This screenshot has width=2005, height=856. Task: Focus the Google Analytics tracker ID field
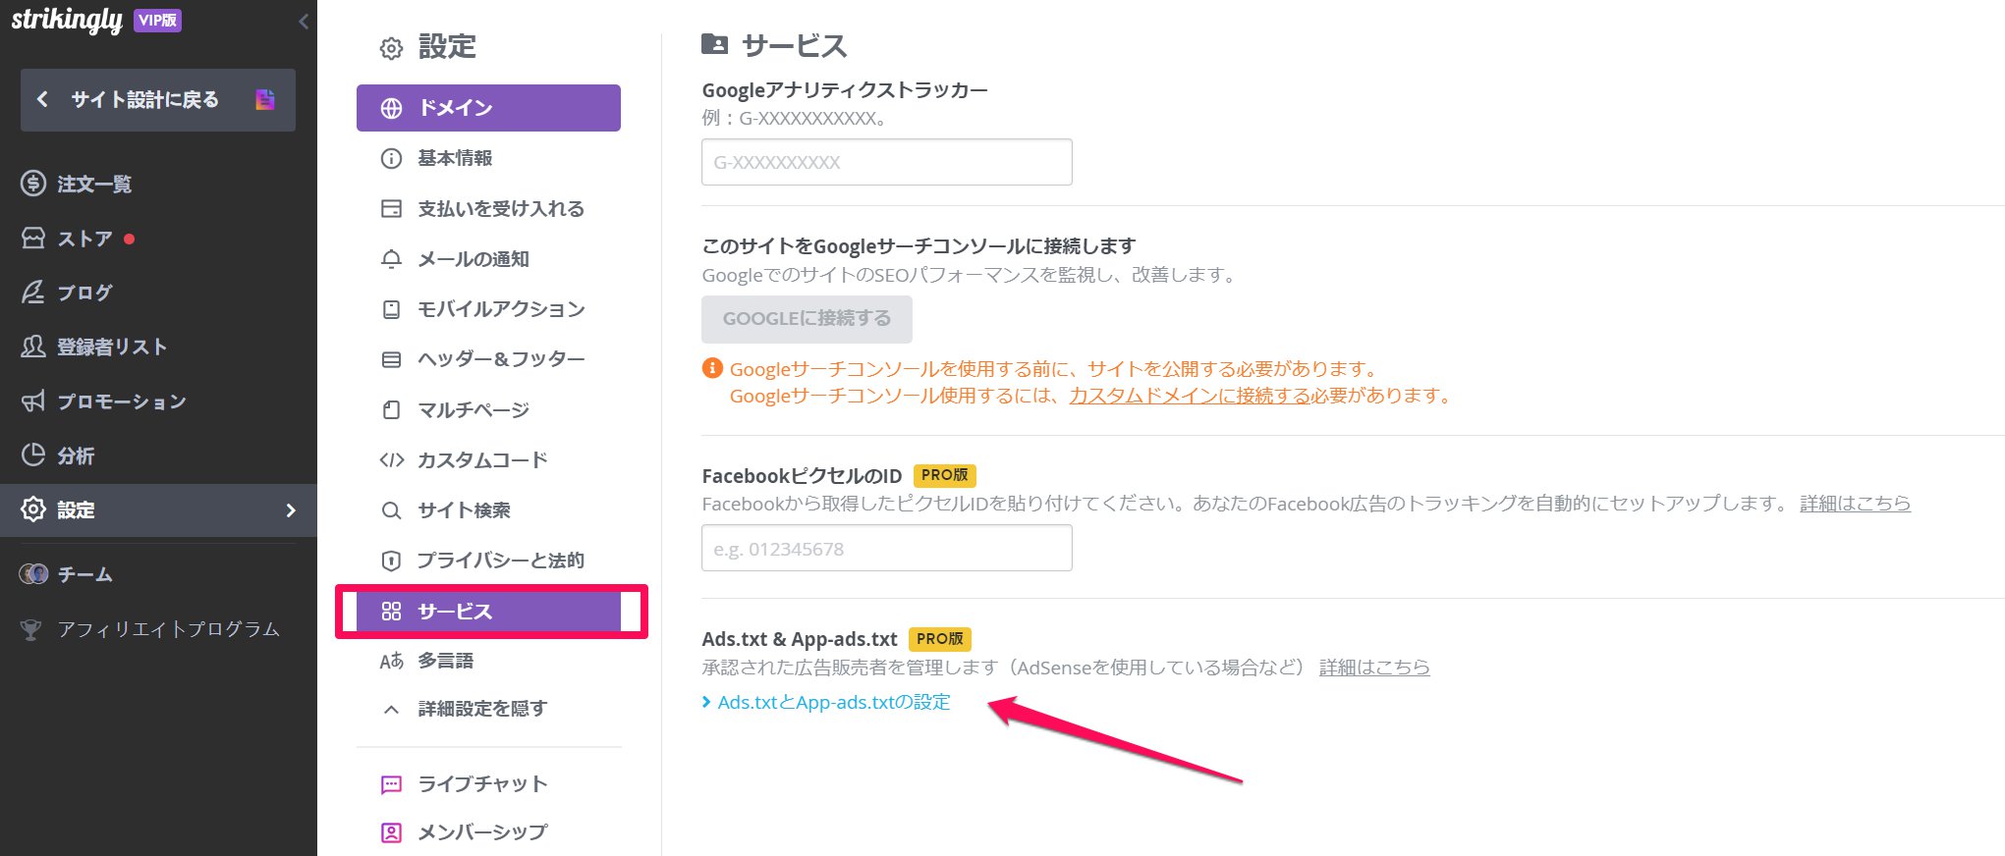pyautogui.click(x=886, y=162)
